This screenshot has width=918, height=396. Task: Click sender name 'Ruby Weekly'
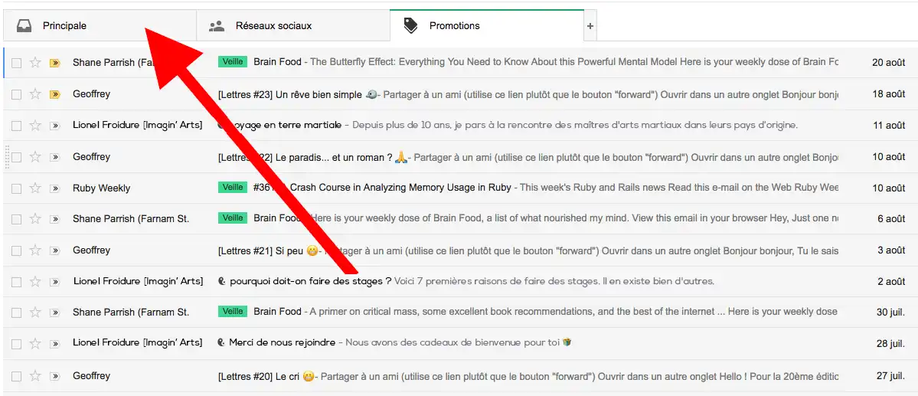(101, 188)
